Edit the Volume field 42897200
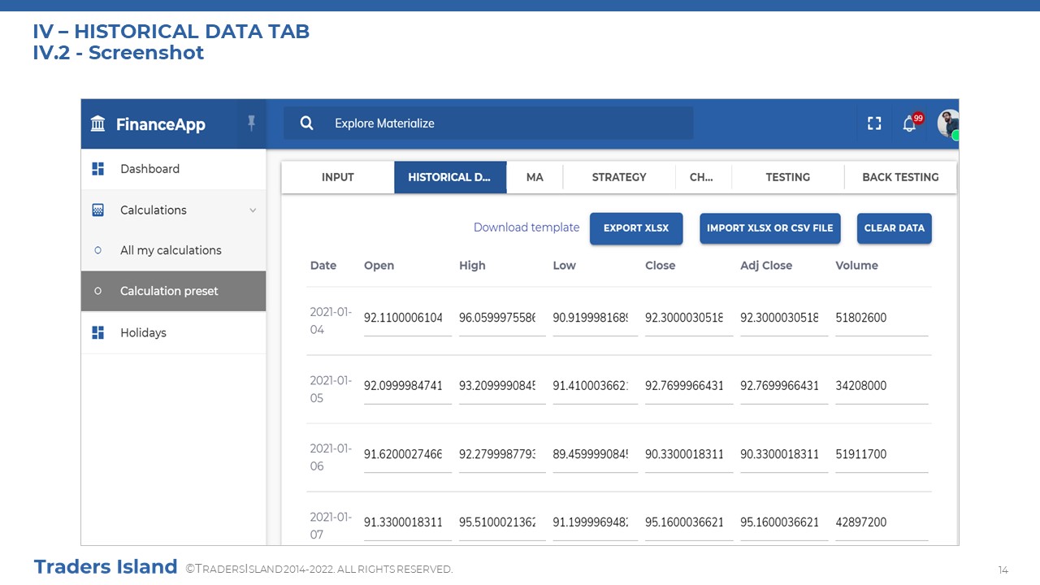This screenshot has width=1040, height=585. tap(882, 523)
